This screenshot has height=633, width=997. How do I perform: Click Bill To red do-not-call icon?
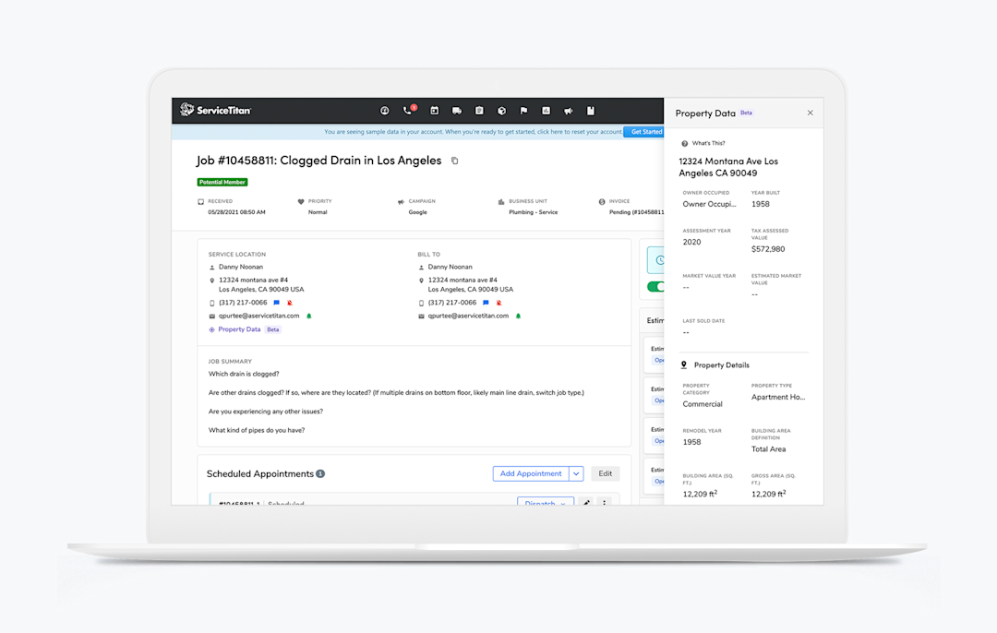click(498, 303)
